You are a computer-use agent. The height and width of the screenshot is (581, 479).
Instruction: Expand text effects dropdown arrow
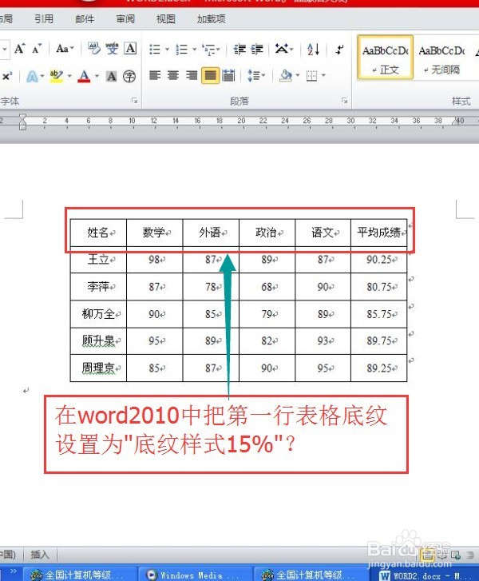pyautogui.click(x=42, y=77)
